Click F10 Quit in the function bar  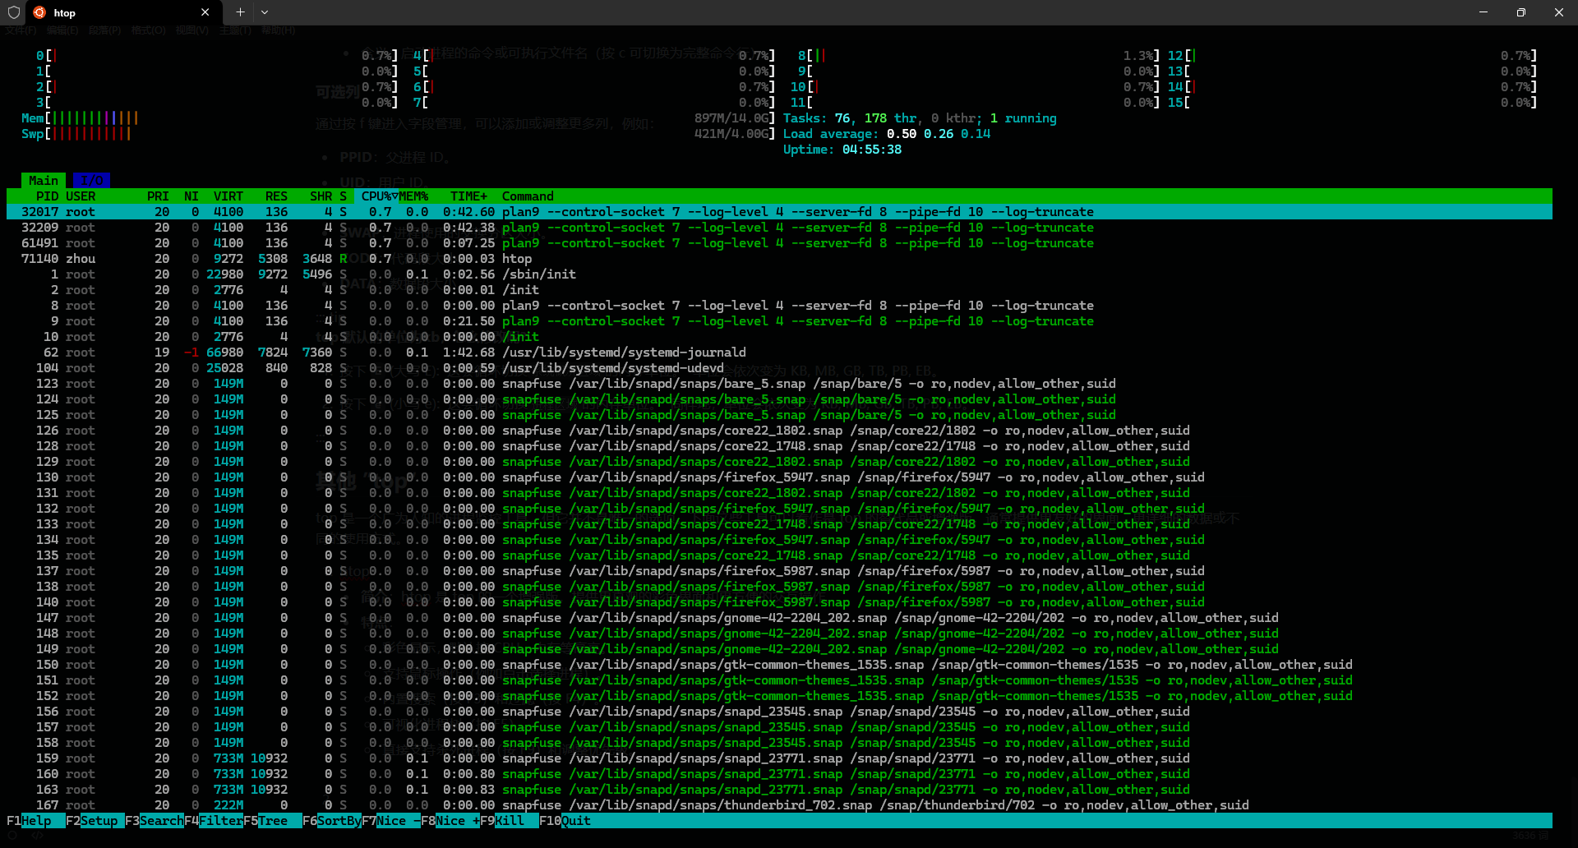click(565, 821)
